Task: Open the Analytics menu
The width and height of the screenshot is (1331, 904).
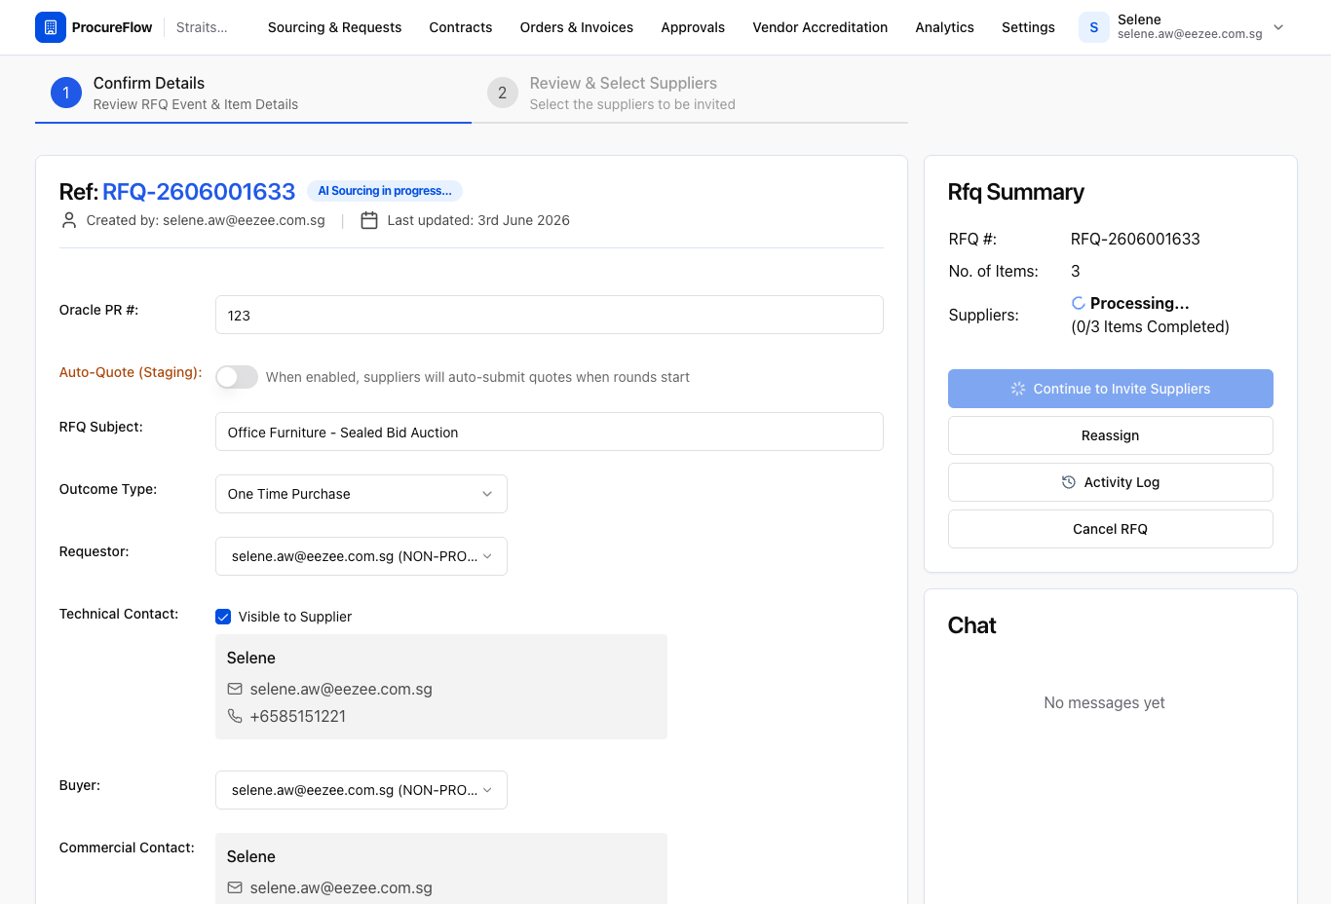Action: pos(945,27)
